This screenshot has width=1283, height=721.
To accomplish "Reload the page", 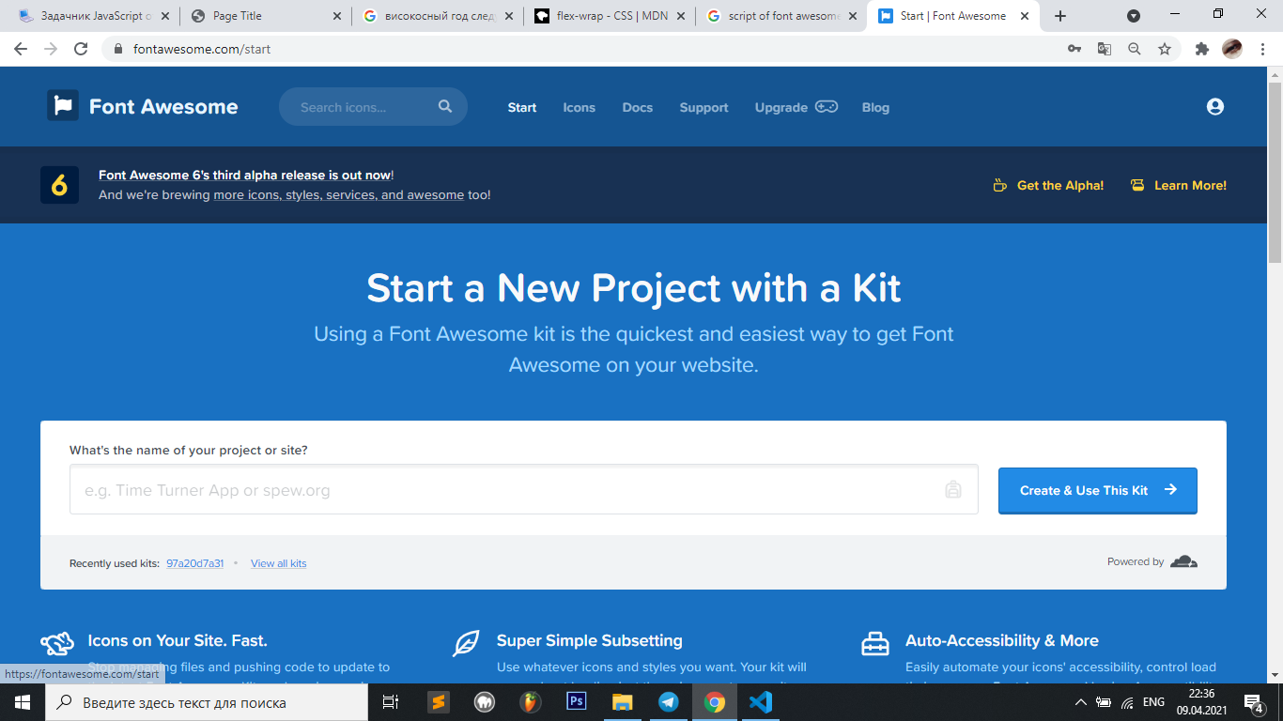I will point(81,49).
